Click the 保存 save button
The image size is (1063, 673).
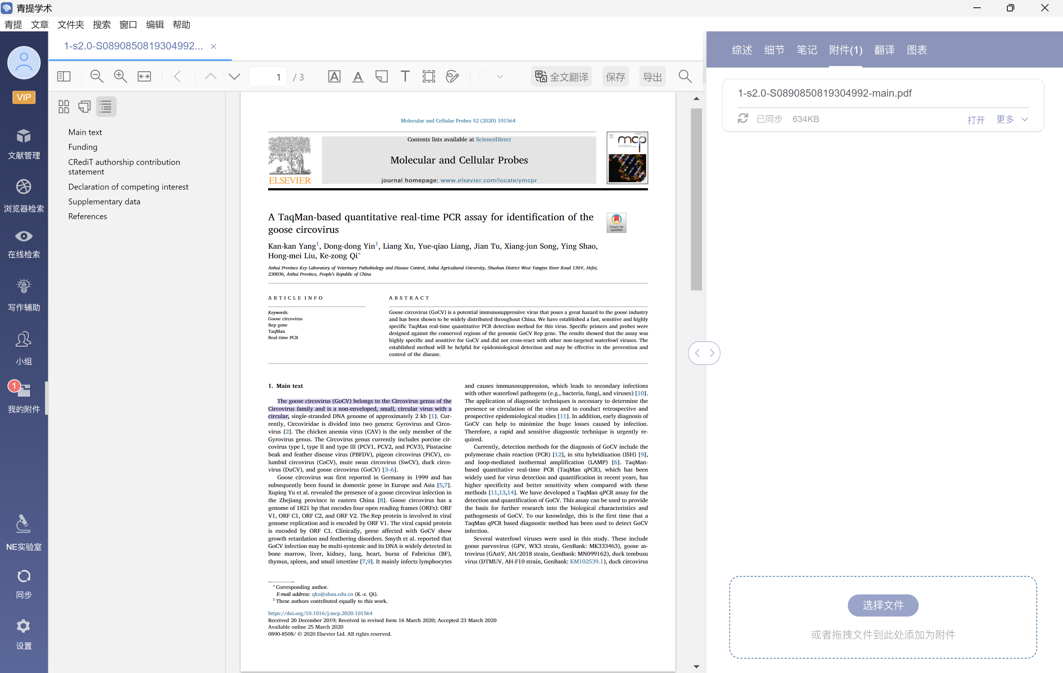pyautogui.click(x=615, y=77)
